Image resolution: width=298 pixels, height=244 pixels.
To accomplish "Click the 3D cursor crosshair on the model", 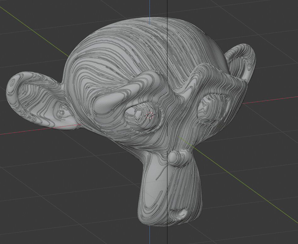I will tap(150, 115).
